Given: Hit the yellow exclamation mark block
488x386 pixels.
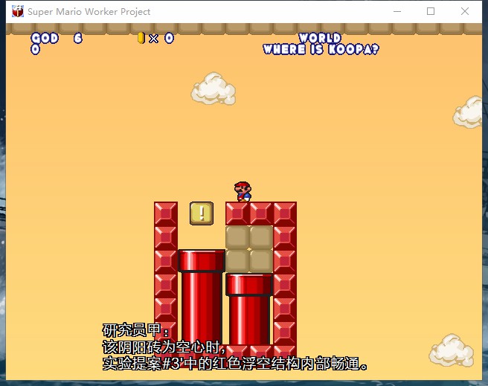Looking at the screenshot, I should pyautogui.click(x=202, y=213).
